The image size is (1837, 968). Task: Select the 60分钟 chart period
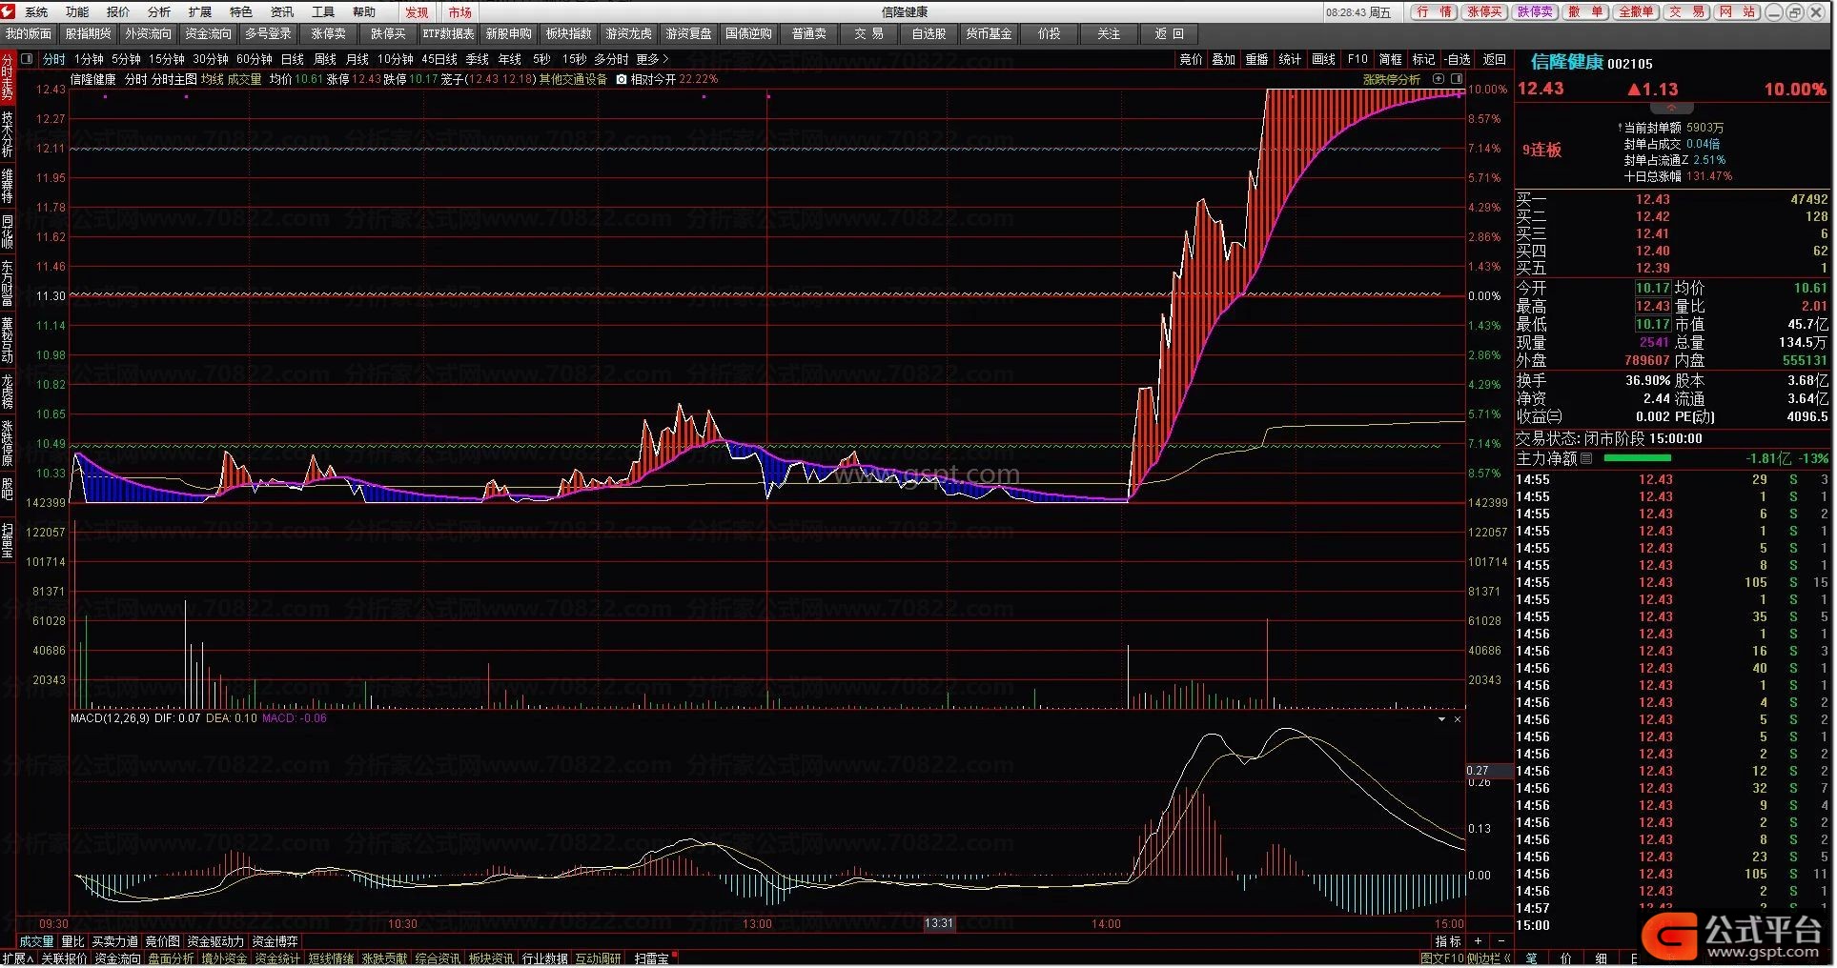255,59
